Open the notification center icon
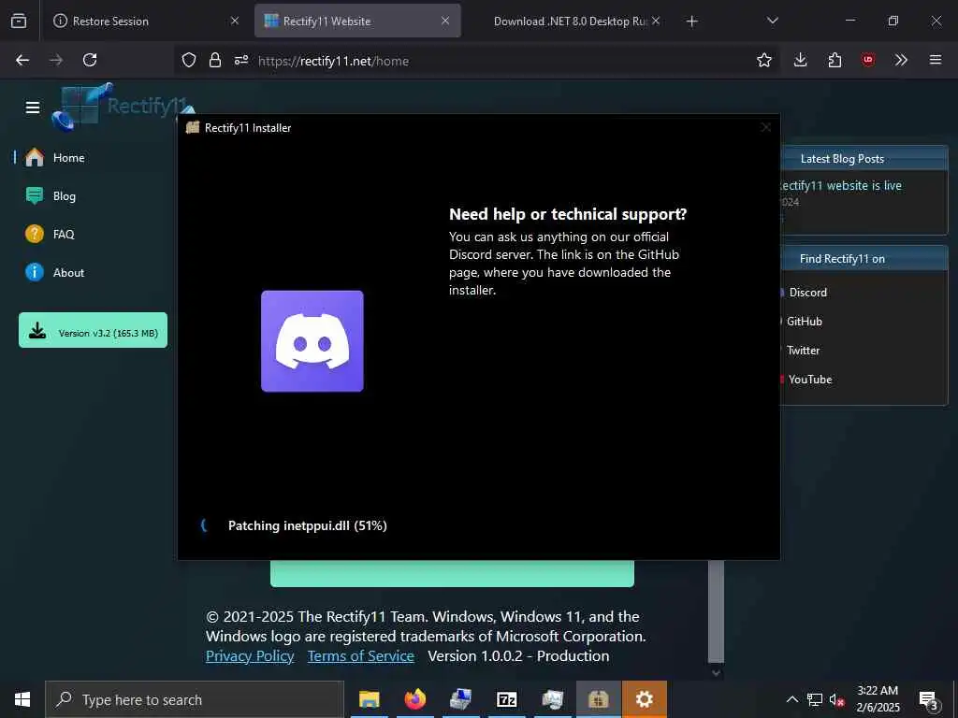Image resolution: width=958 pixels, height=718 pixels. click(x=929, y=700)
